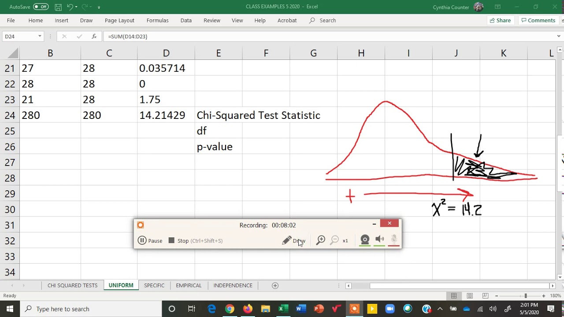Image resolution: width=564 pixels, height=317 pixels.
Task: Click the Share button
Action: point(500,20)
